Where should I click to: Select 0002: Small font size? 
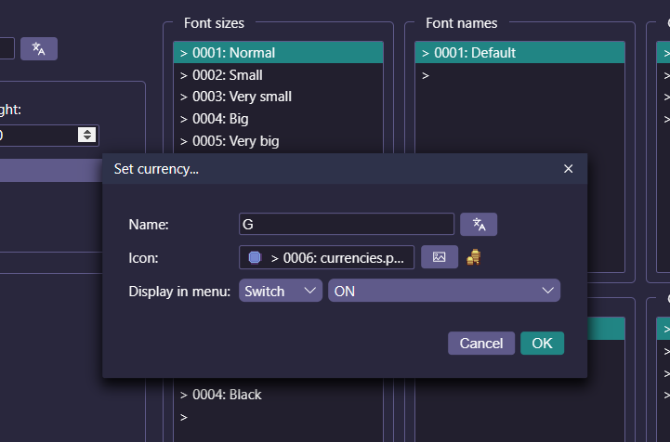(278, 75)
